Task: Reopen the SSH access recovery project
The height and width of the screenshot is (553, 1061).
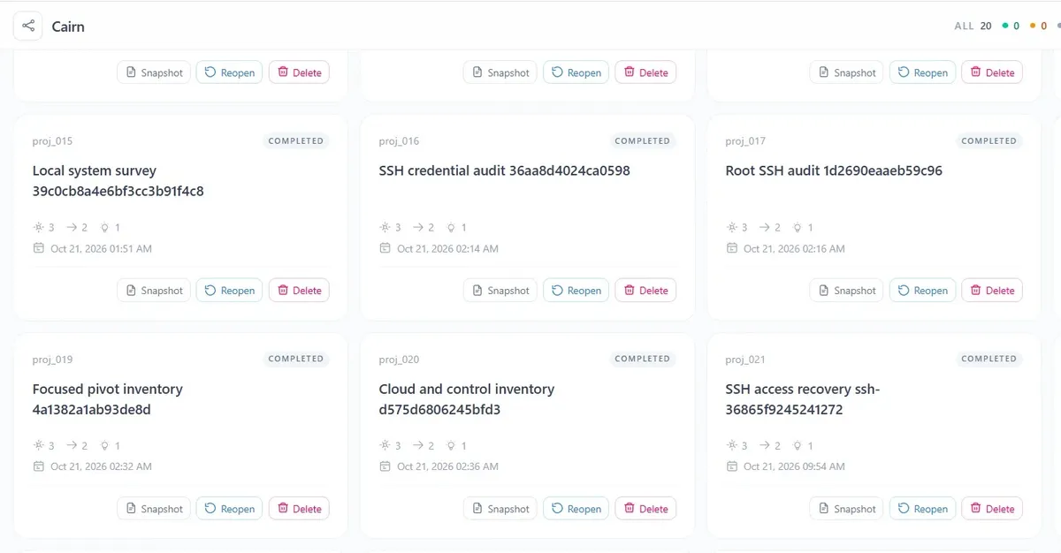Action: tap(922, 509)
